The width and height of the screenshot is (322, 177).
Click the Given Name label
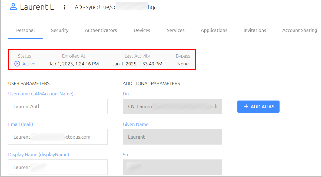click(x=135, y=124)
